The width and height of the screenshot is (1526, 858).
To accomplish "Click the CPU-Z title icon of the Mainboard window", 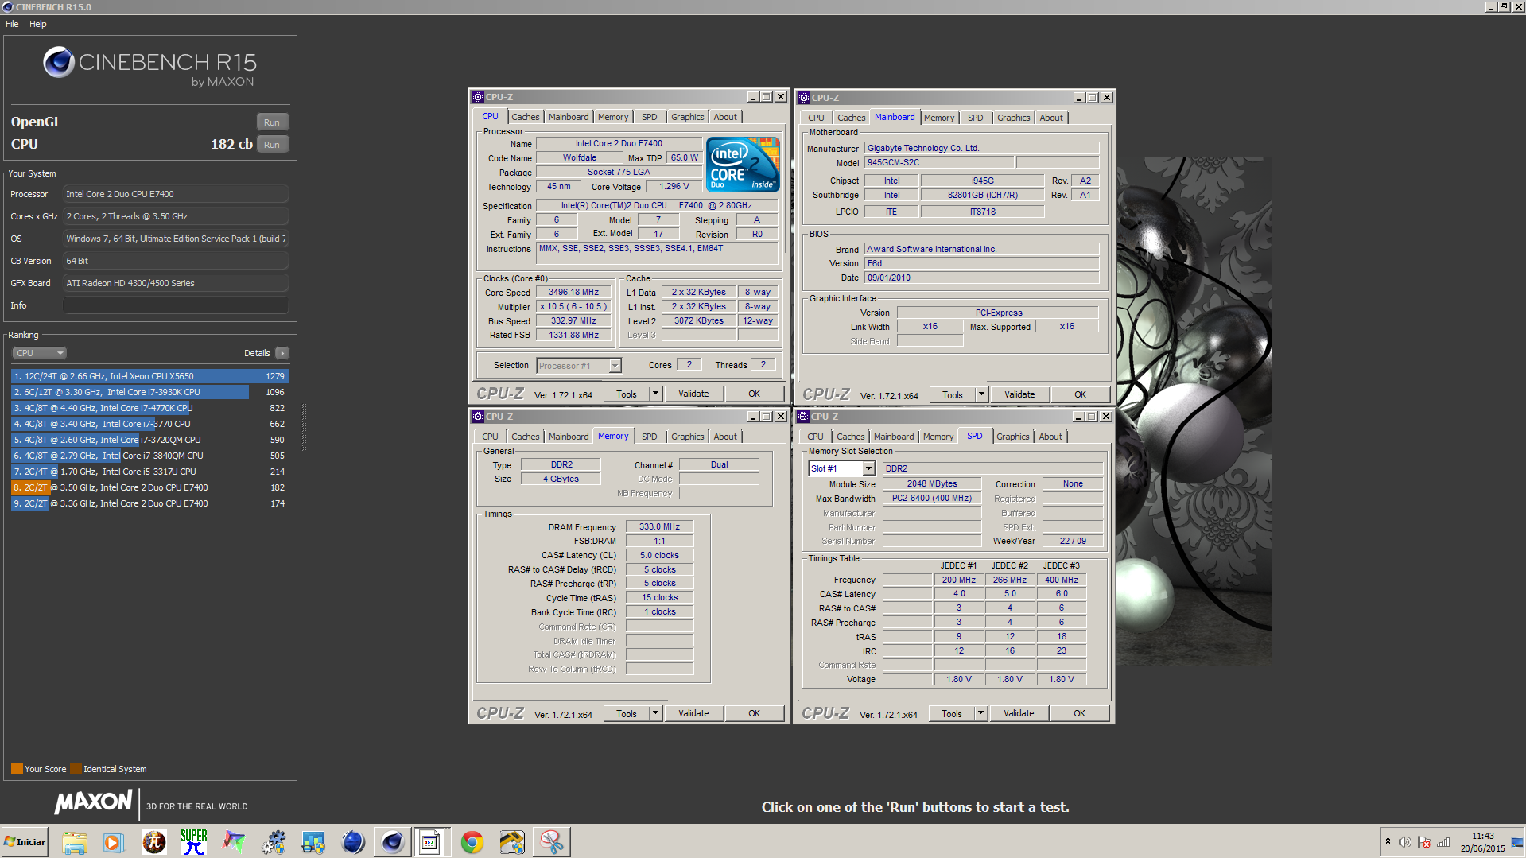I will (804, 98).
